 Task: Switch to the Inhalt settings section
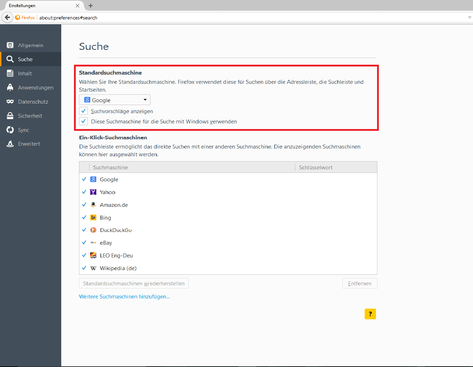tap(25, 74)
